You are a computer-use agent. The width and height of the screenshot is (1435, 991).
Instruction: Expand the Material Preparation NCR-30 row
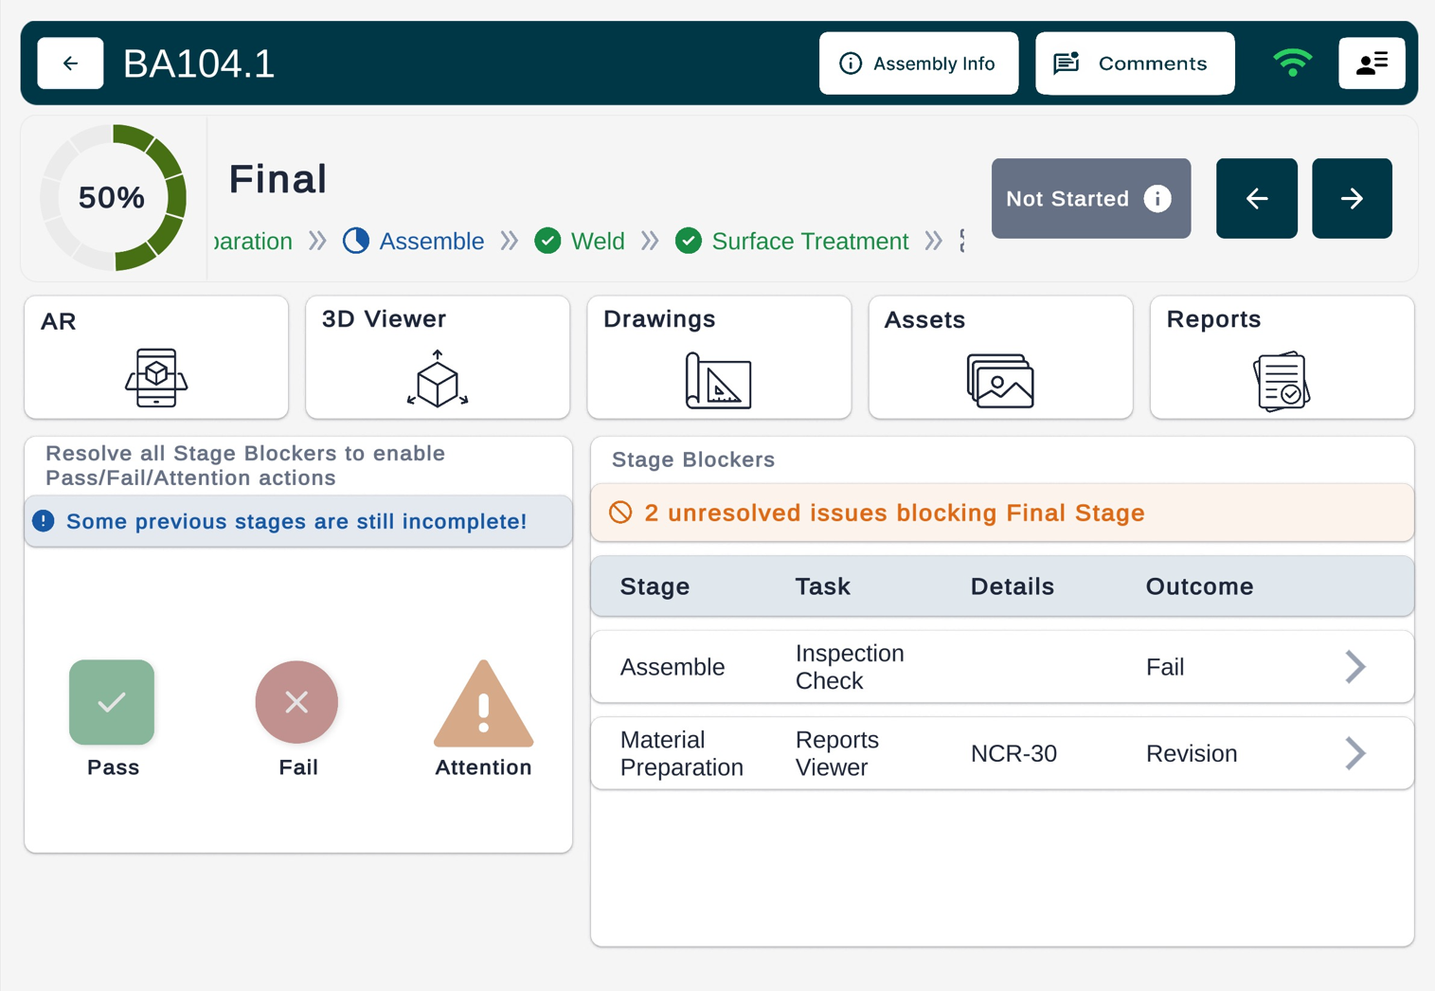(x=1355, y=754)
